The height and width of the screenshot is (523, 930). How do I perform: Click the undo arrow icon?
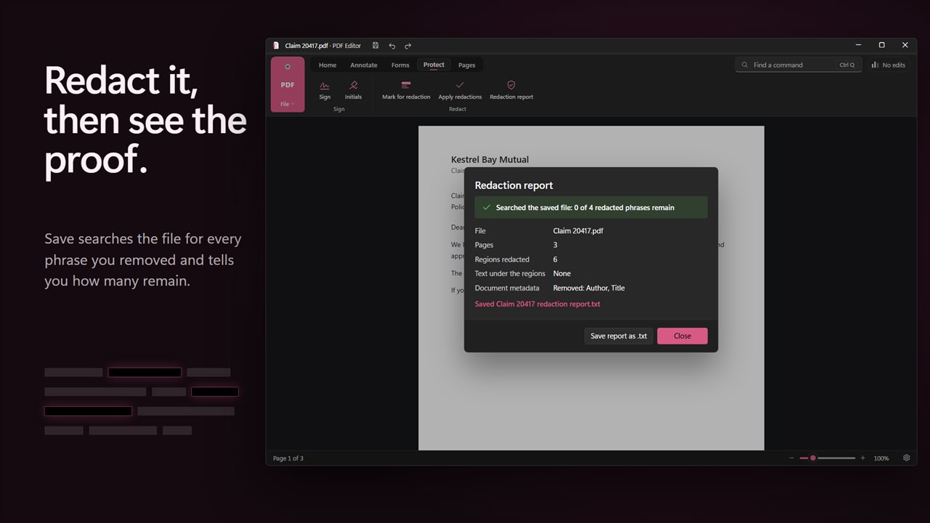click(x=392, y=45)
